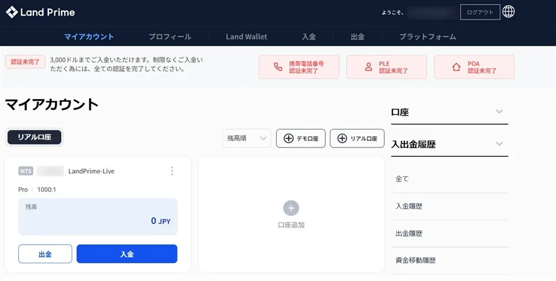
Task: Click the white 出金 button on account card
Action: 45,254
